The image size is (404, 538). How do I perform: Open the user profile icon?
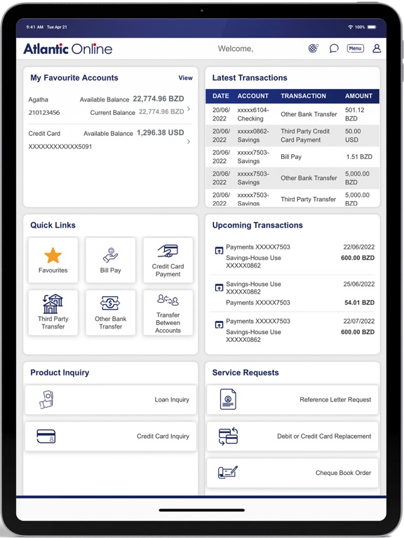(x=377, y=48)
